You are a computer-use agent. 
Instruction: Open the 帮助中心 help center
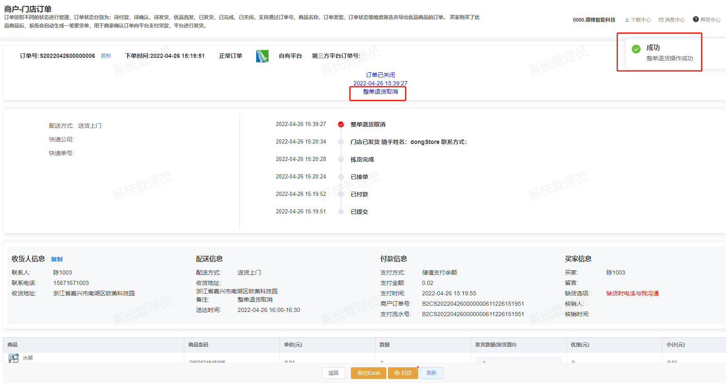pos(706,20)
